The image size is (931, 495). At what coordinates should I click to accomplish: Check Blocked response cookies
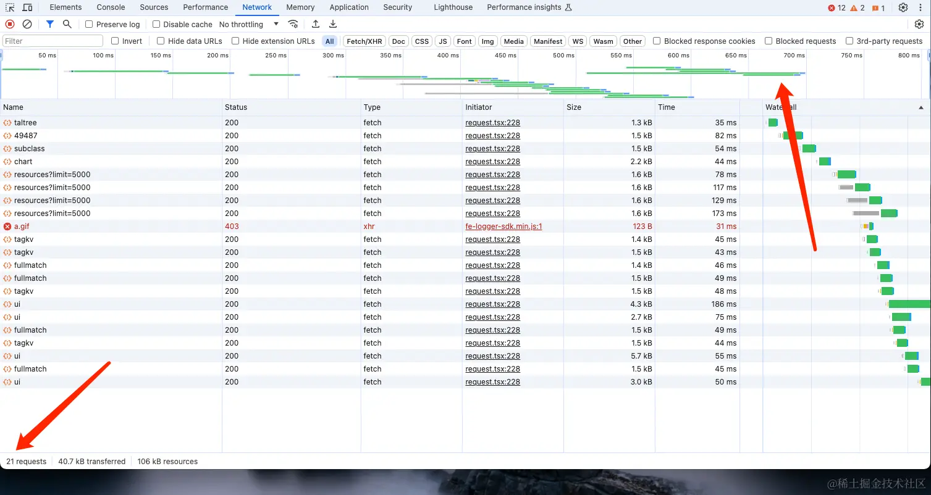pos(657,41)
